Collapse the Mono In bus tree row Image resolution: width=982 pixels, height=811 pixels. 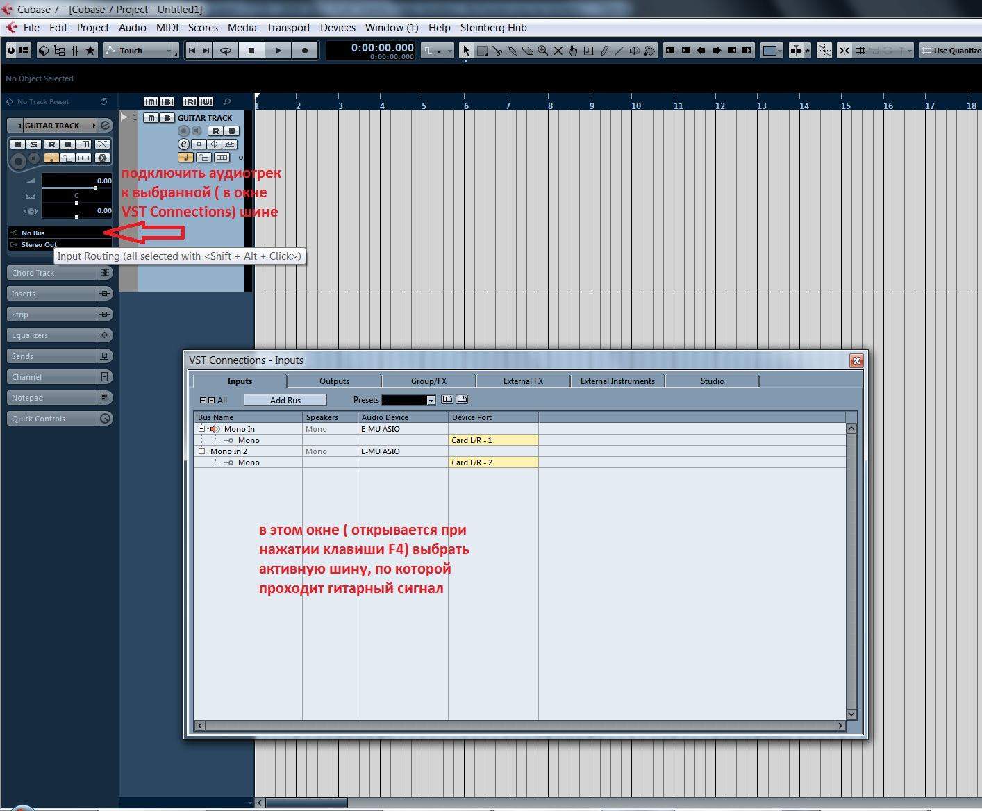click(x=202, y=429)
